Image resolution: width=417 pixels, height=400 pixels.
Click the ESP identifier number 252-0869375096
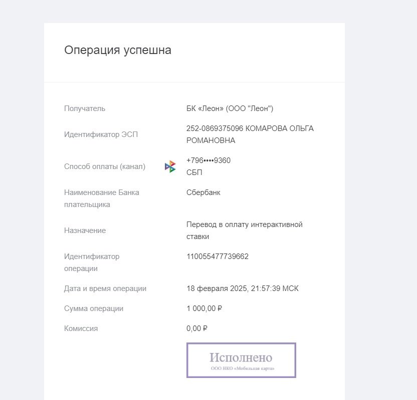point(215,128)
